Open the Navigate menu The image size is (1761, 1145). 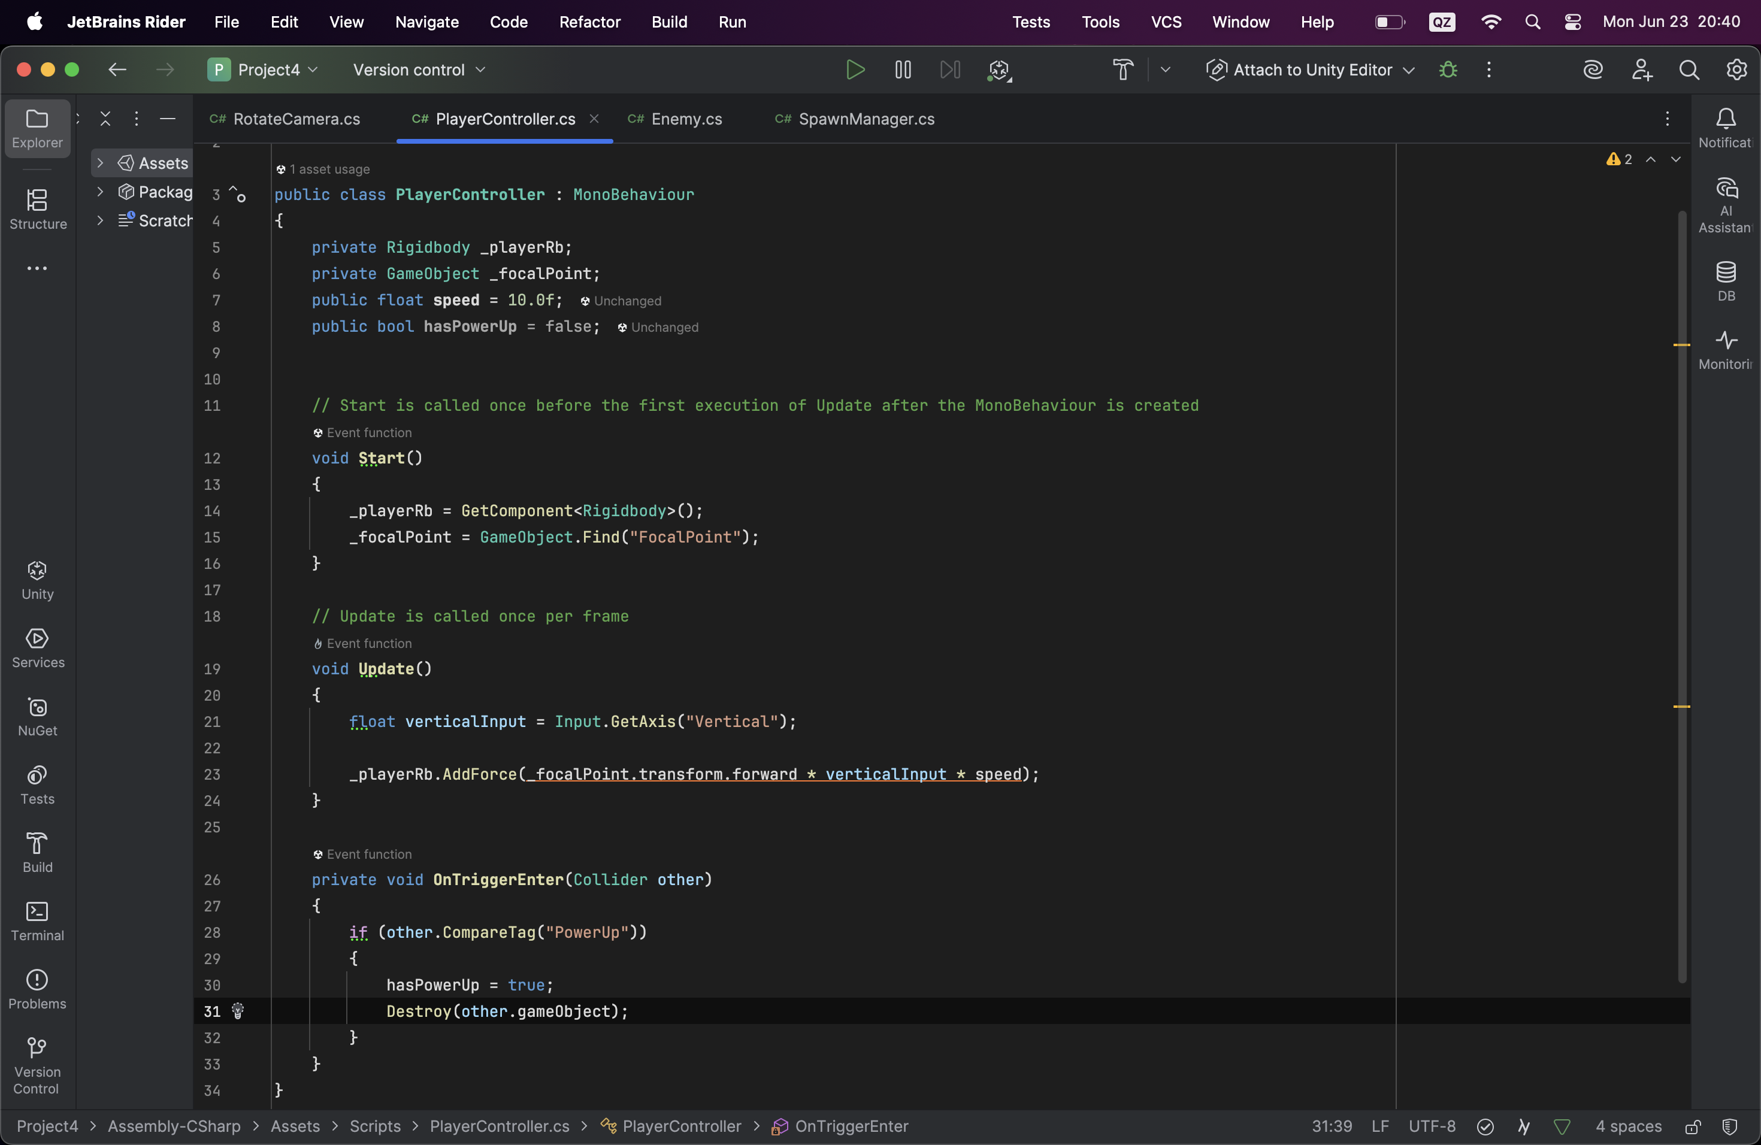[427, 22]
